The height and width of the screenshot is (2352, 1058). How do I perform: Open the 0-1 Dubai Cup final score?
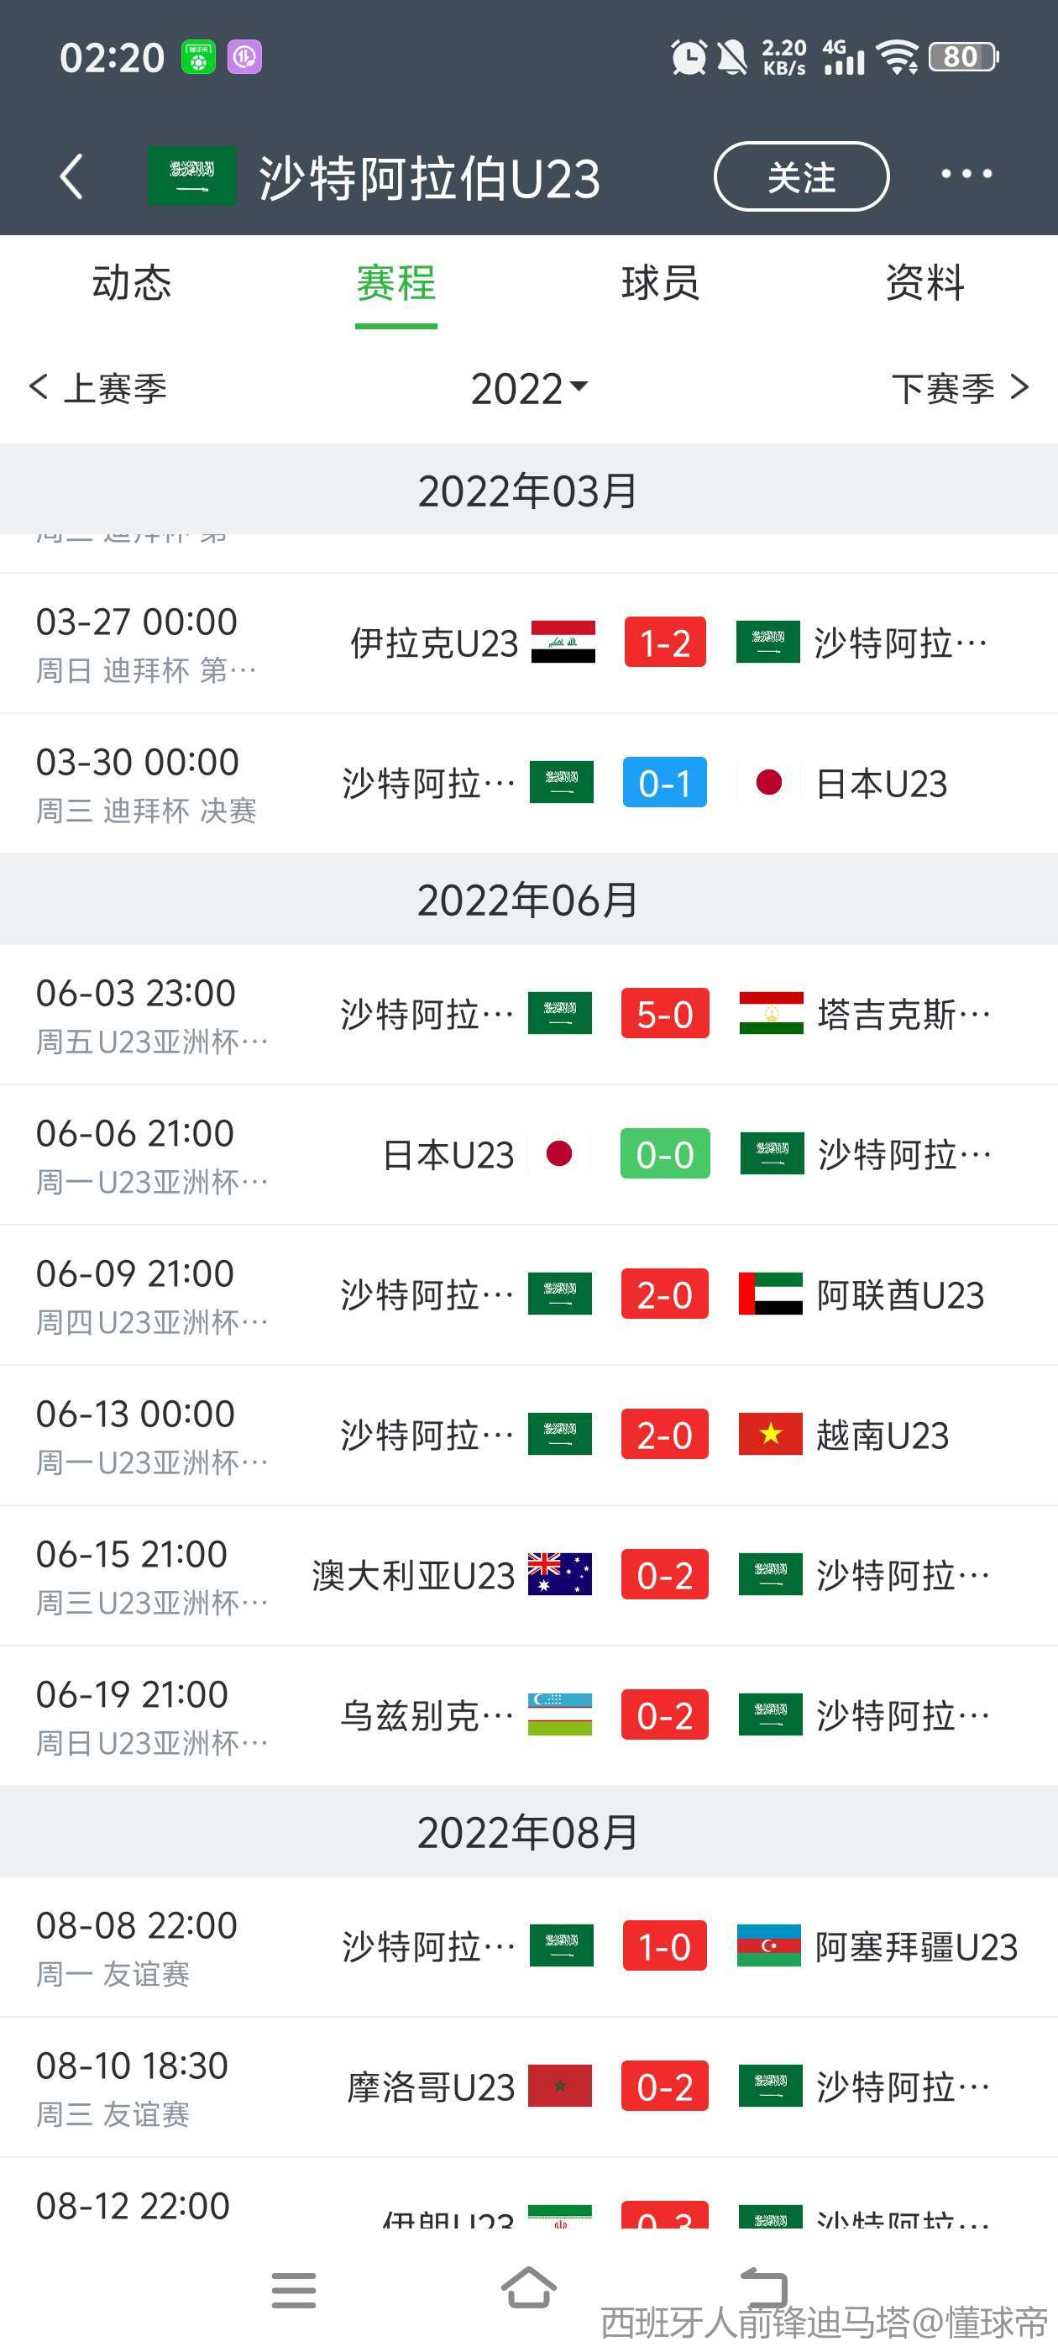click(x=664, y=783)
